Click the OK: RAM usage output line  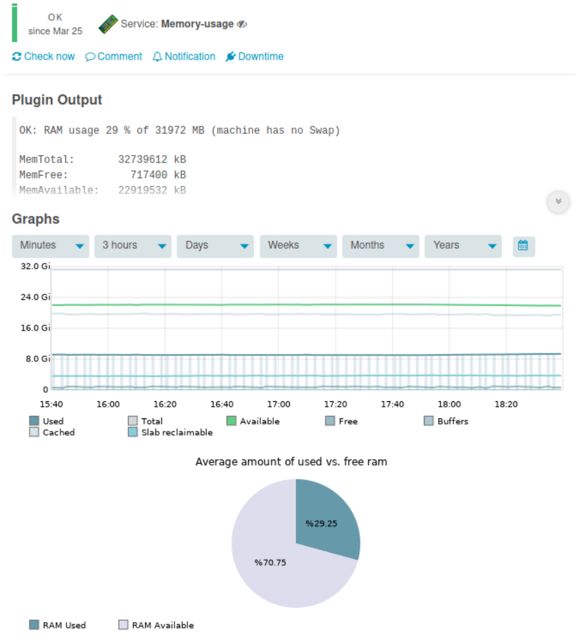pyautogui.click(x=179, y=130)
